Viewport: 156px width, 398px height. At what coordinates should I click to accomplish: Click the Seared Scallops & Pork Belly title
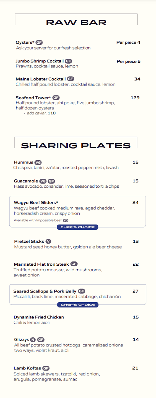(45, 291)
